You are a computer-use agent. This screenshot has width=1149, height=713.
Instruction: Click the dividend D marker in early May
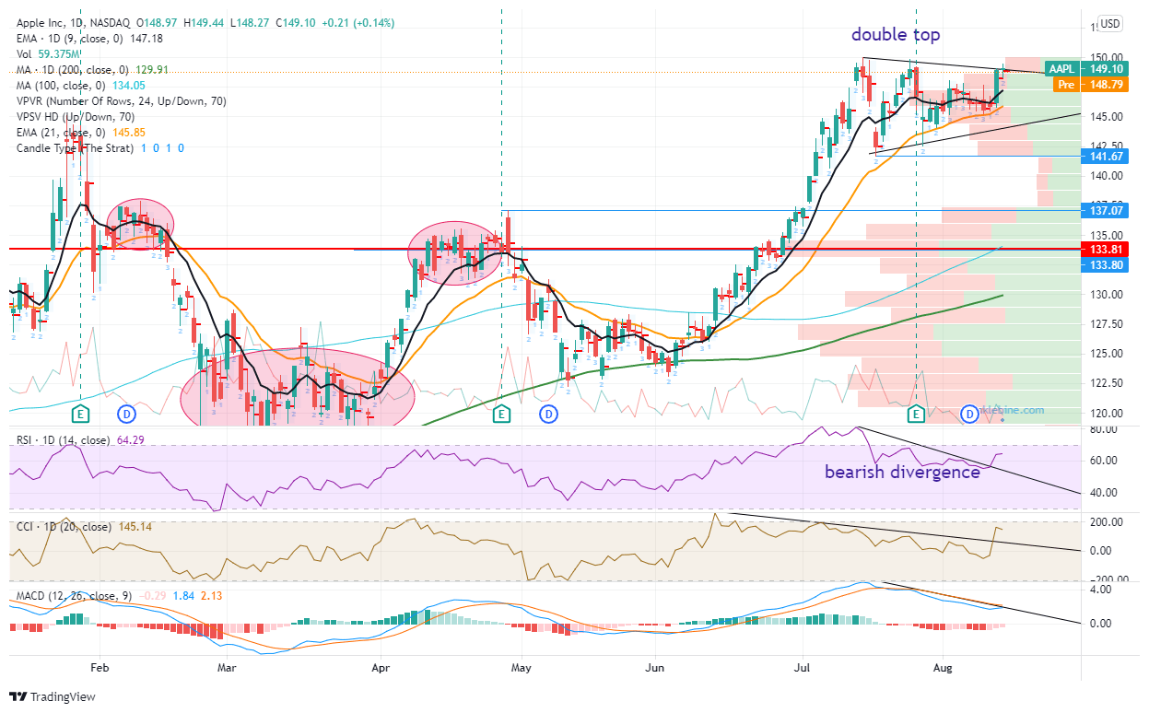549,413
